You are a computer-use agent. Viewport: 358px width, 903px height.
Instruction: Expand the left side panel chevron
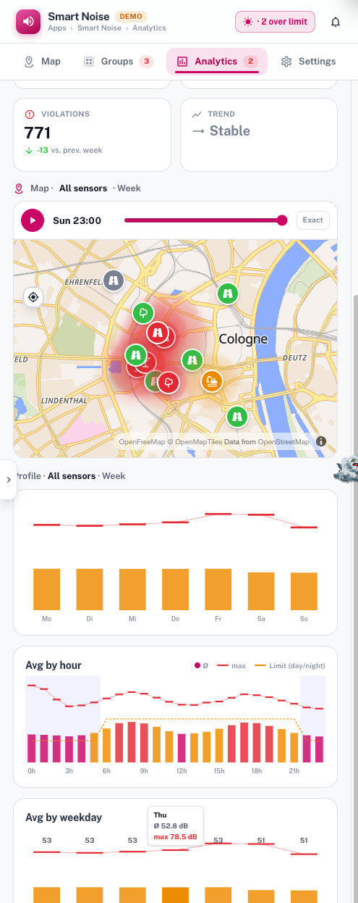click(8, 479)
